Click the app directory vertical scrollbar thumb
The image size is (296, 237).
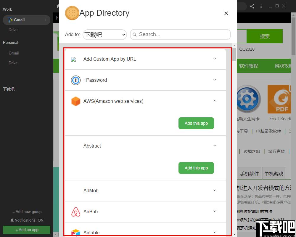(234, 54)
